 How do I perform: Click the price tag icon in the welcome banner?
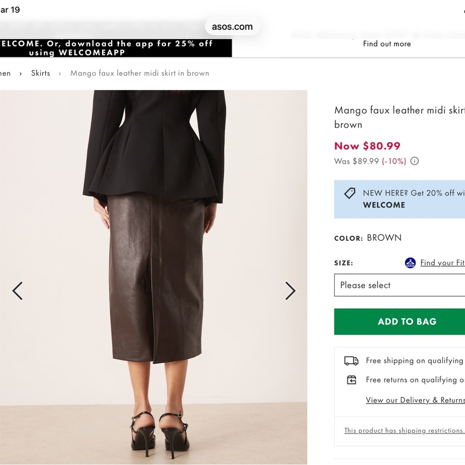pyautogui.click(x=349, y=193)
